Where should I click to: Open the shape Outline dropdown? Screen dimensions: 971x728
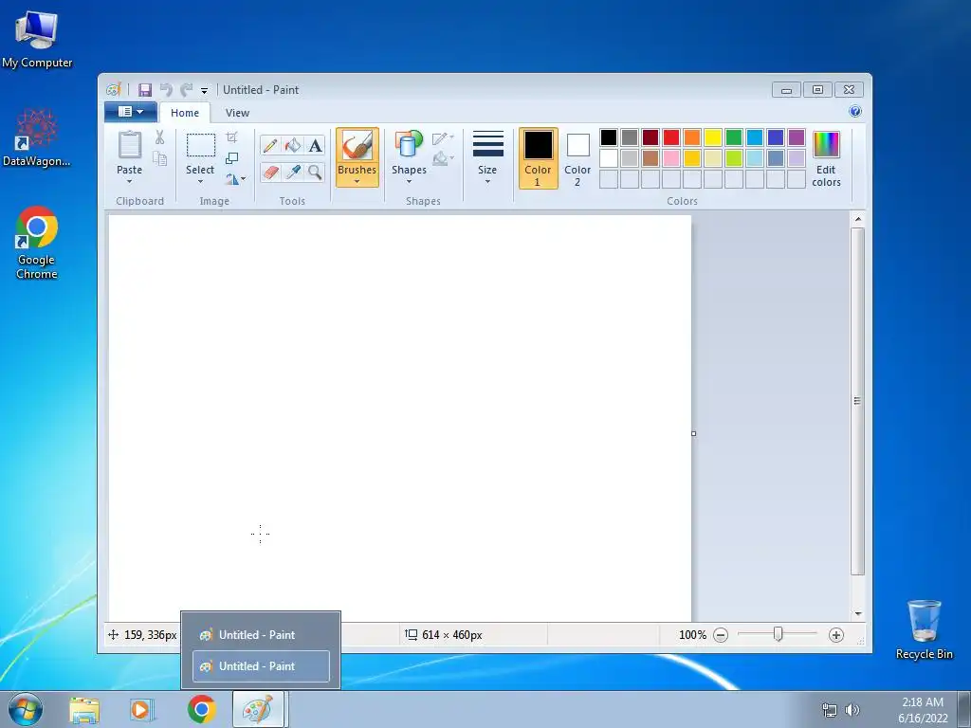point(444,137)
